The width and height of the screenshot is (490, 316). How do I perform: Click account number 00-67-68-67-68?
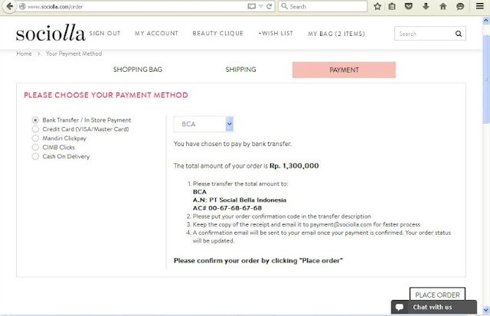[x=235, y=208]
